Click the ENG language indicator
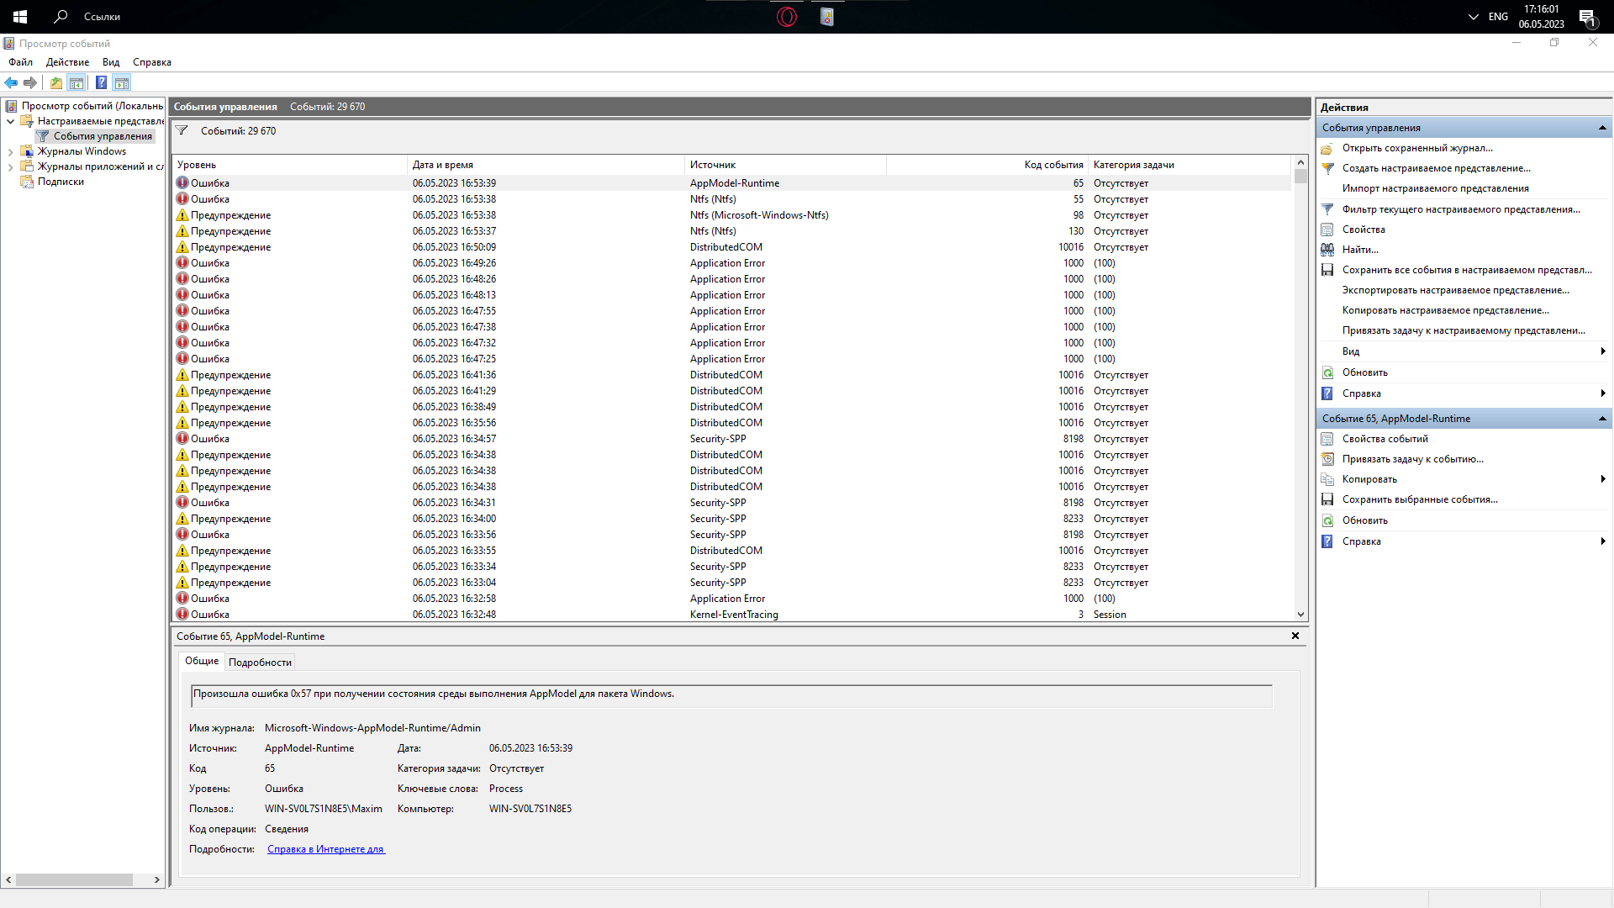This screenshot has width=1614, height=908. [x=1498, y=17]
